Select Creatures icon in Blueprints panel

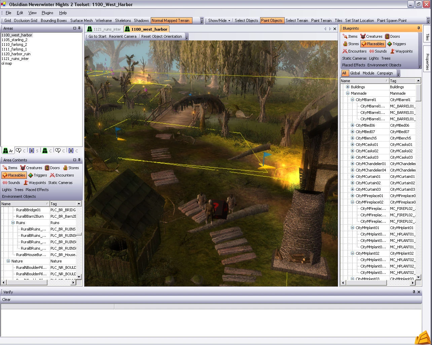[363, 36]
